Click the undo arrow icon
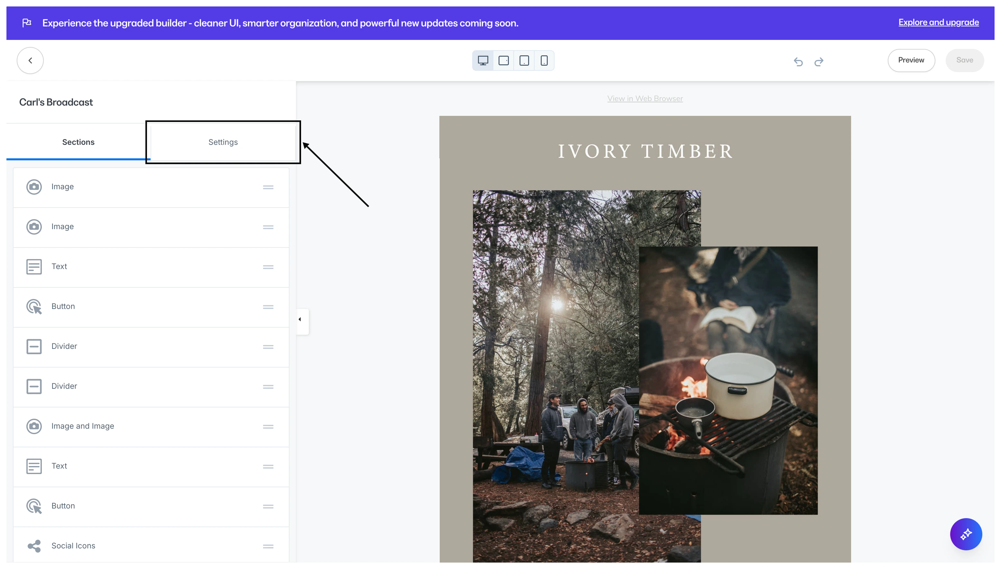 pyautogui.click(x=798, y=62)
